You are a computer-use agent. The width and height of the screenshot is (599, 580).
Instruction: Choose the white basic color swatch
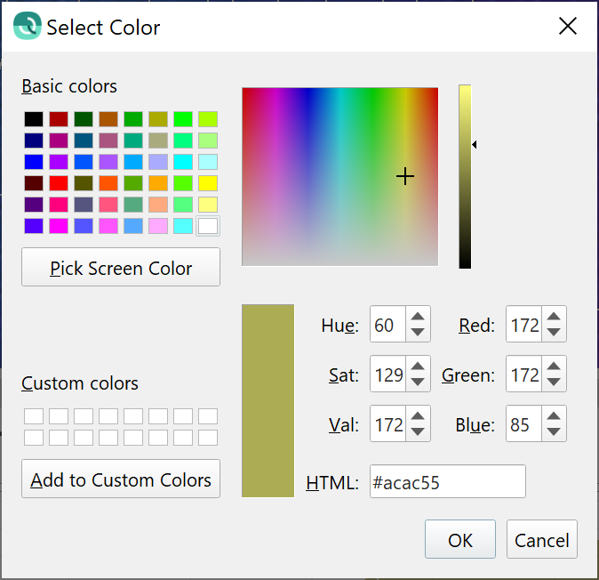tap(208, 226)
